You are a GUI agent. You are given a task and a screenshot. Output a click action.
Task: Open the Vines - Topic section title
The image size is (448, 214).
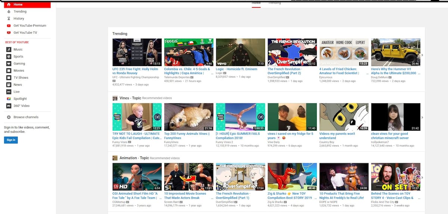[130, 98]
